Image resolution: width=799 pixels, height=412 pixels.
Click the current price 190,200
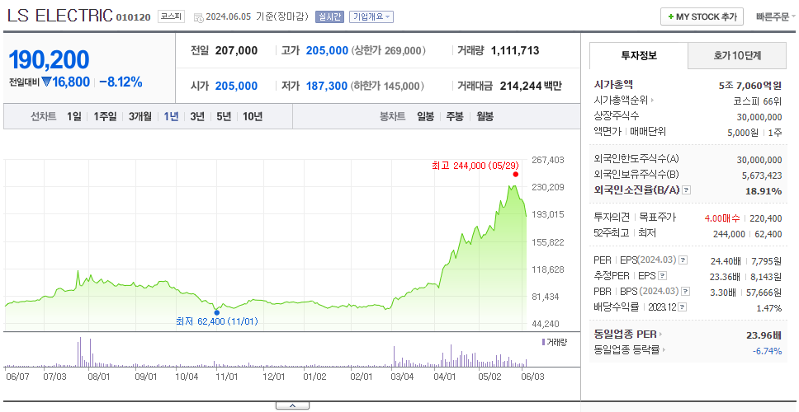tap(49, 59)
